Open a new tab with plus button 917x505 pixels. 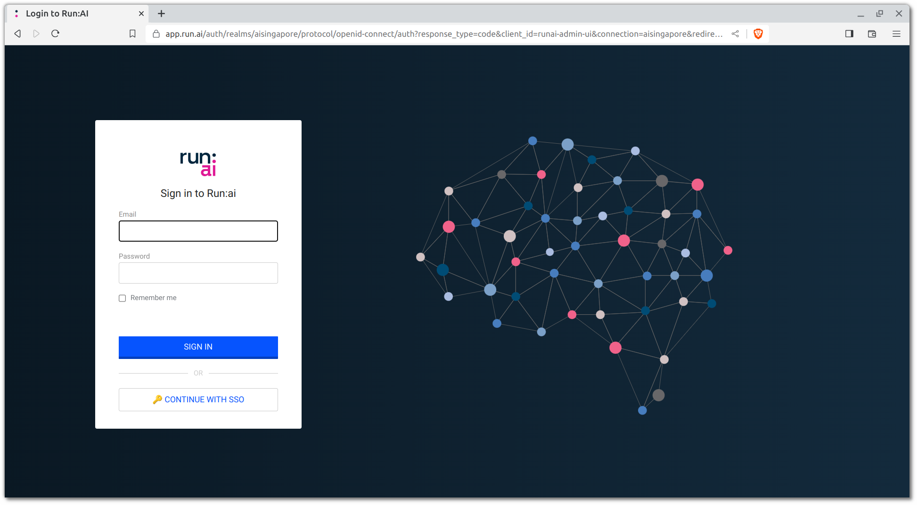click(161, 14)
